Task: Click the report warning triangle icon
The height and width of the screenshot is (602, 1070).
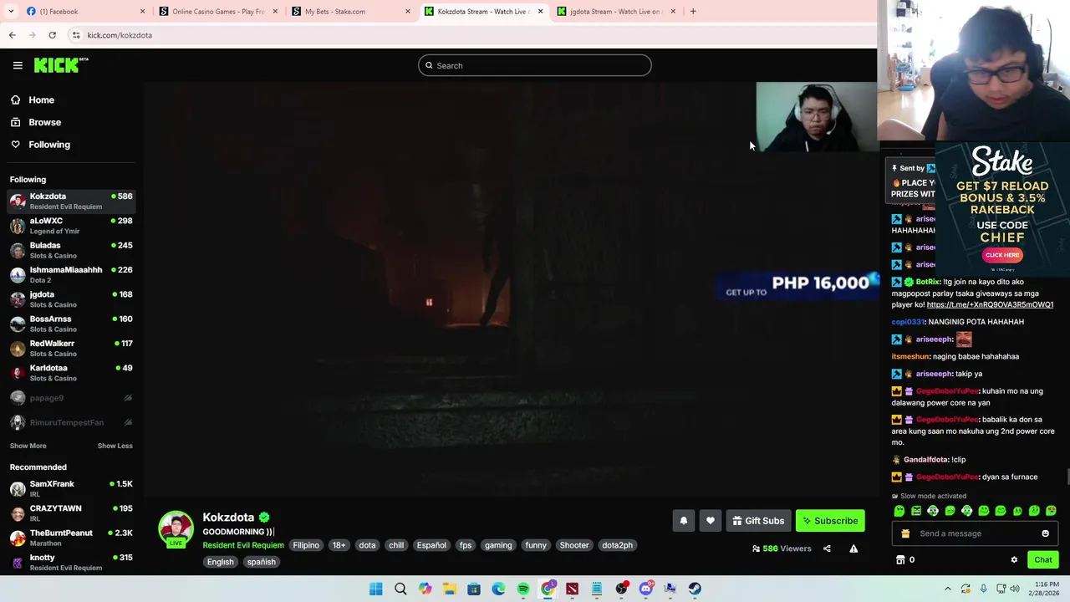Action: pos(853,548)
